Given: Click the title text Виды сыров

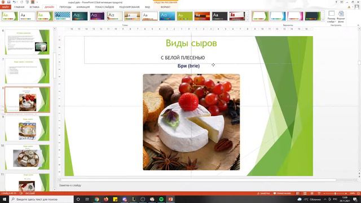Looking at the screenshot, I should [191, 43].
